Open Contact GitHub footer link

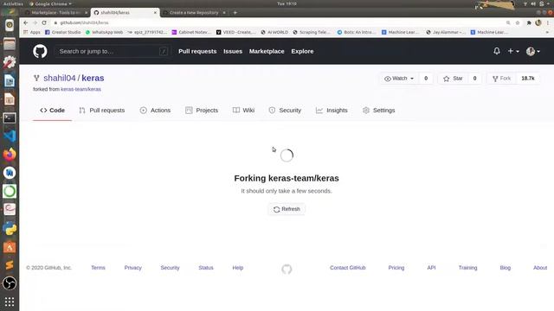tap(348, 268)
